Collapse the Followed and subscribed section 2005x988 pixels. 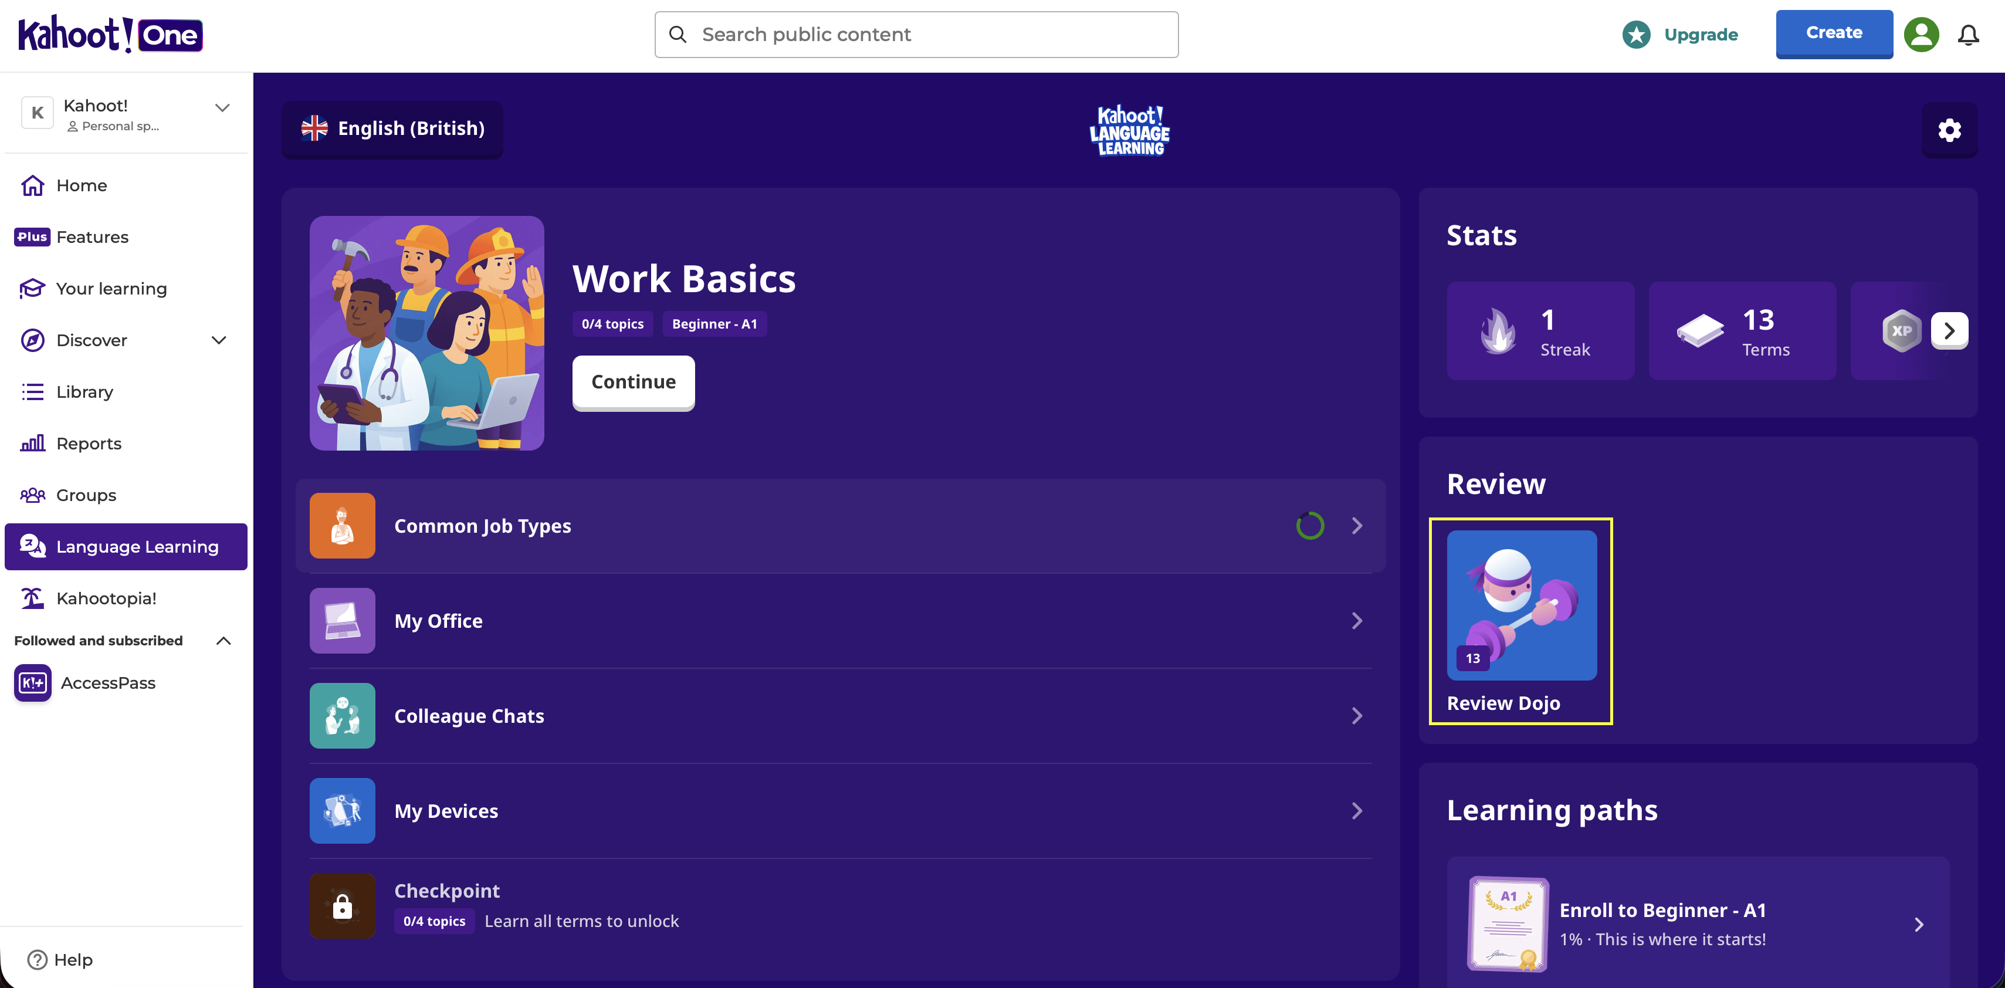[x=223, y=641]
